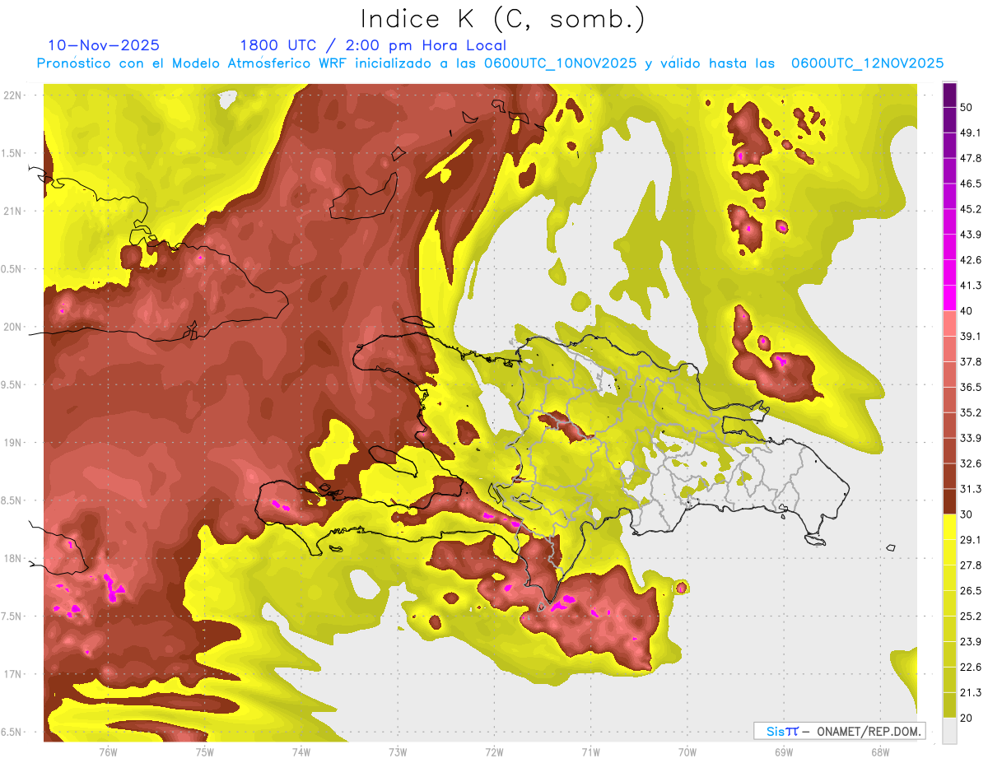This screenshot has height=763, width=988.
Task: Click the longitude label "75W"
Action: 205,751
